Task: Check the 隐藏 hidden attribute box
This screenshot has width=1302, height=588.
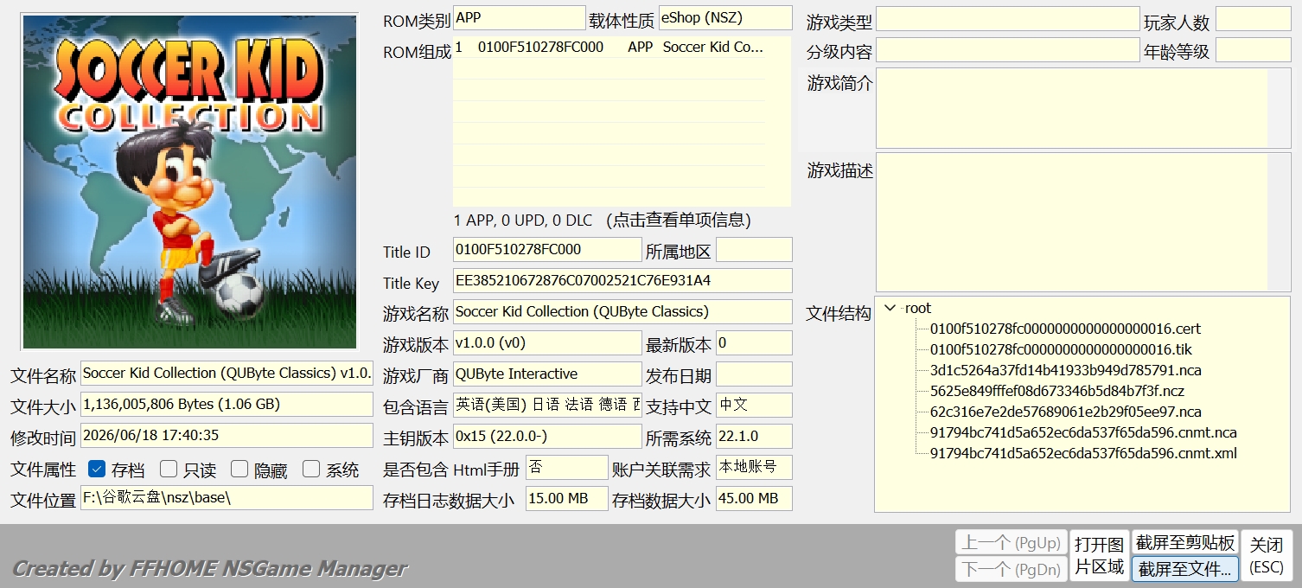Action: tap(239, 470)
